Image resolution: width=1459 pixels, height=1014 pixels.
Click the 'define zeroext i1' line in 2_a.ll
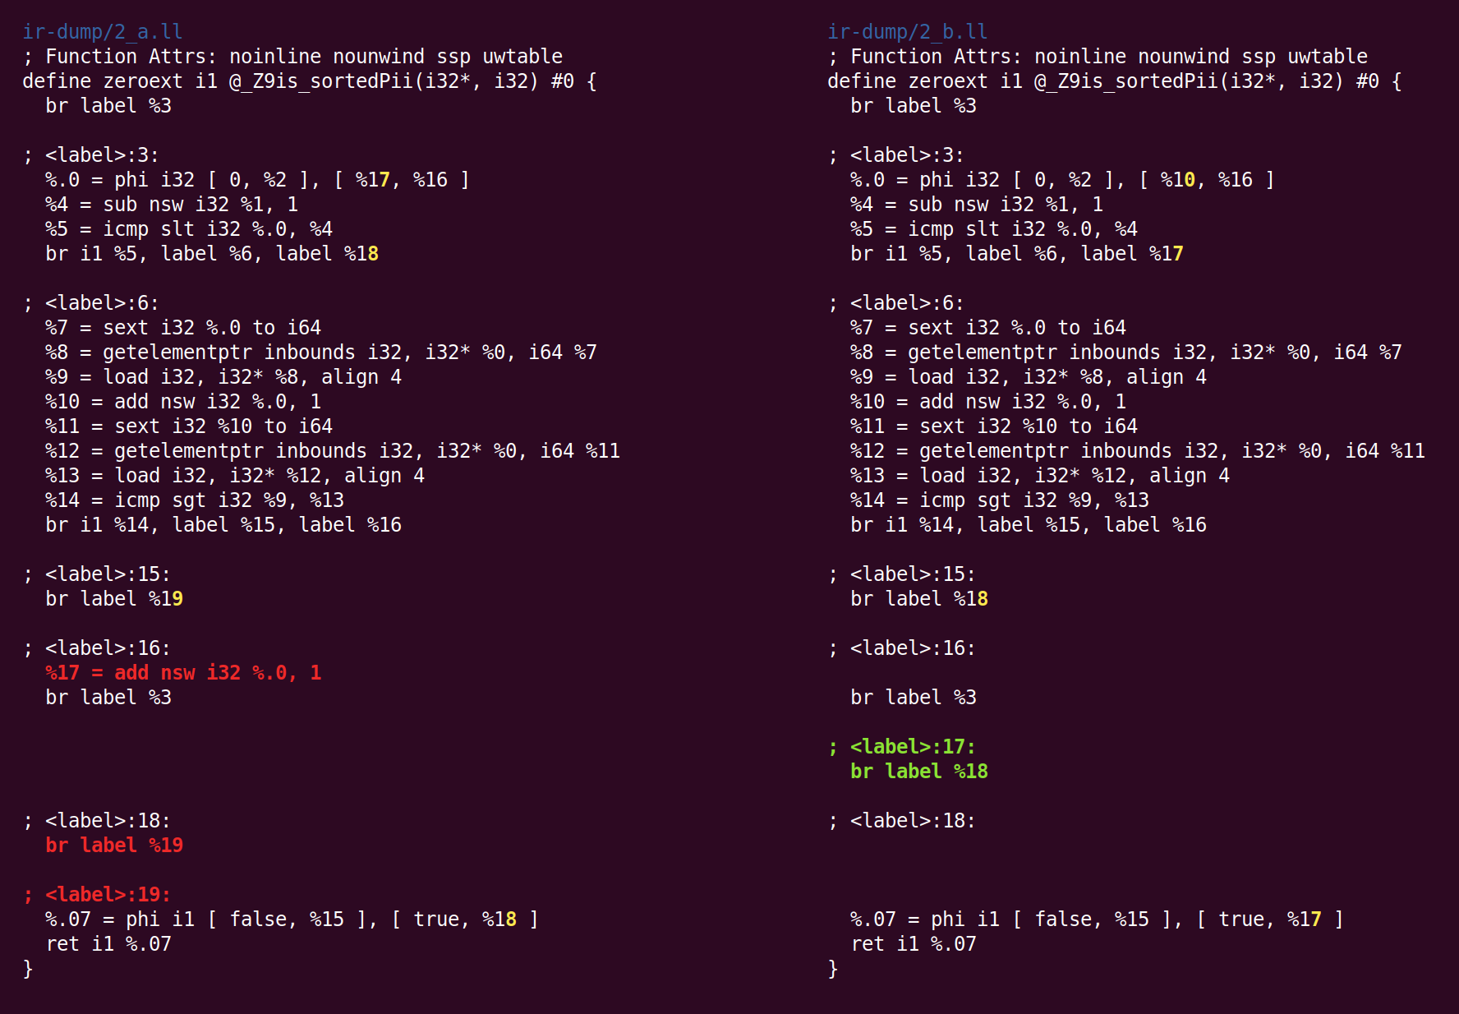click(309, 81)
